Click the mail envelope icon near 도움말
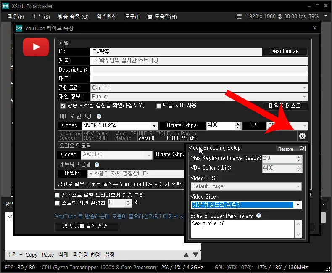This screenshot has height=273, width=332. 150,17
